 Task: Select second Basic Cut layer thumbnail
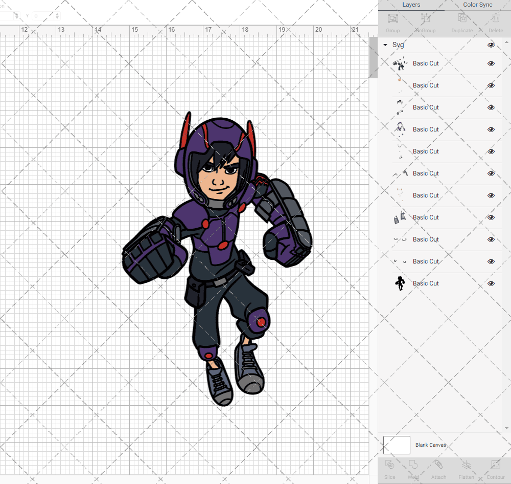click(400, 85)
